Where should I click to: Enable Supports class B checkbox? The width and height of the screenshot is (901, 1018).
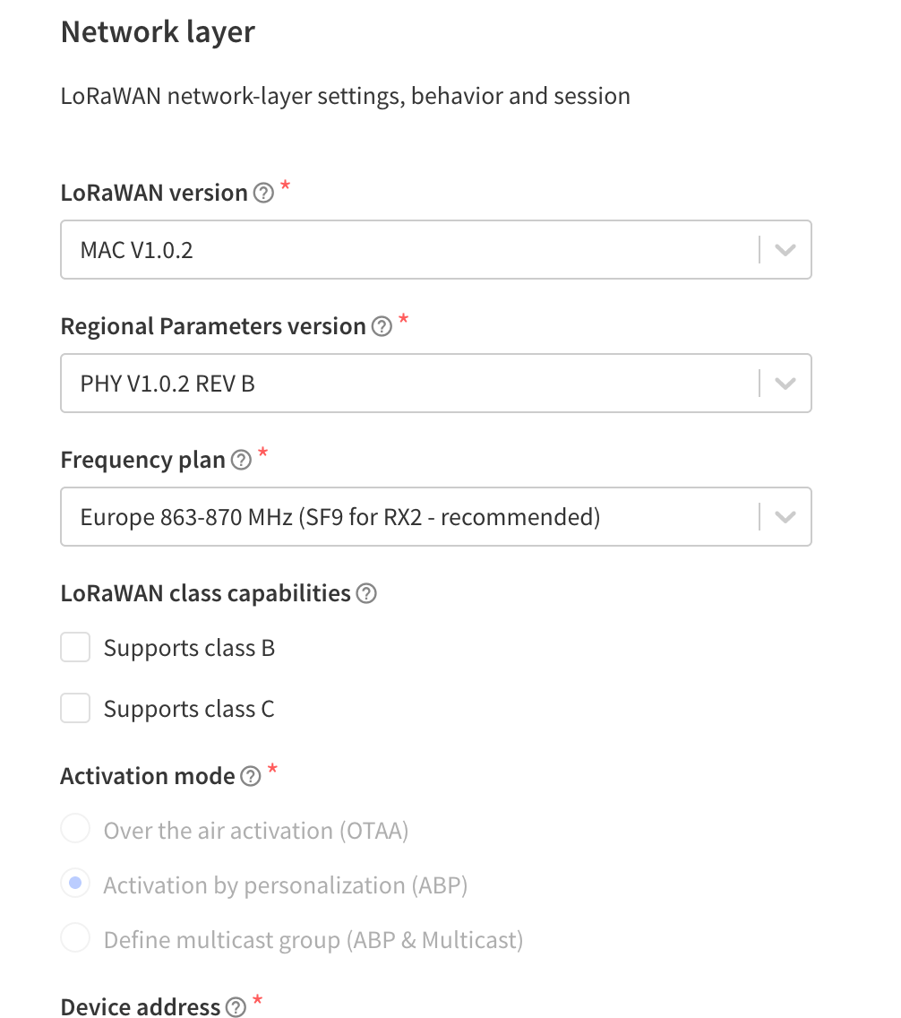[x=75, y=647]
